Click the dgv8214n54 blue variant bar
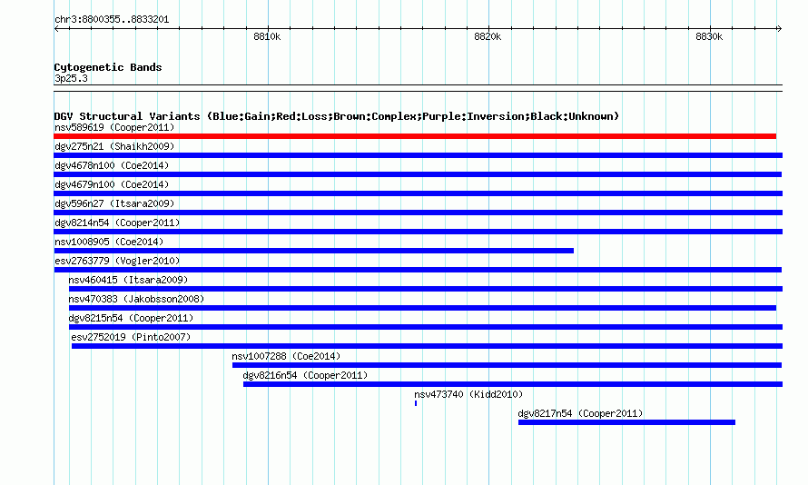This screenshot has width=808, height=485. [418, 232]
